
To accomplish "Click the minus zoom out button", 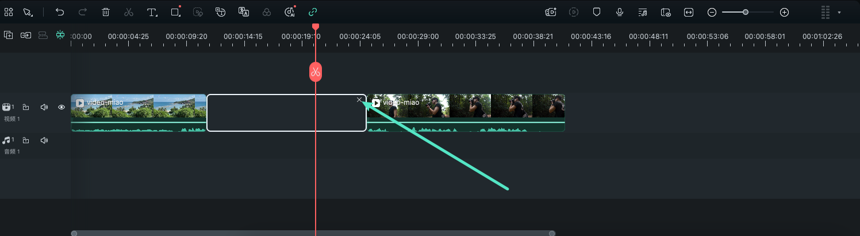I will point(712,12).
